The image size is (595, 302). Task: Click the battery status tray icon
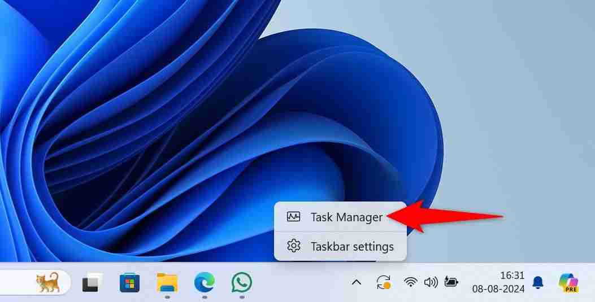coord(451,282)
